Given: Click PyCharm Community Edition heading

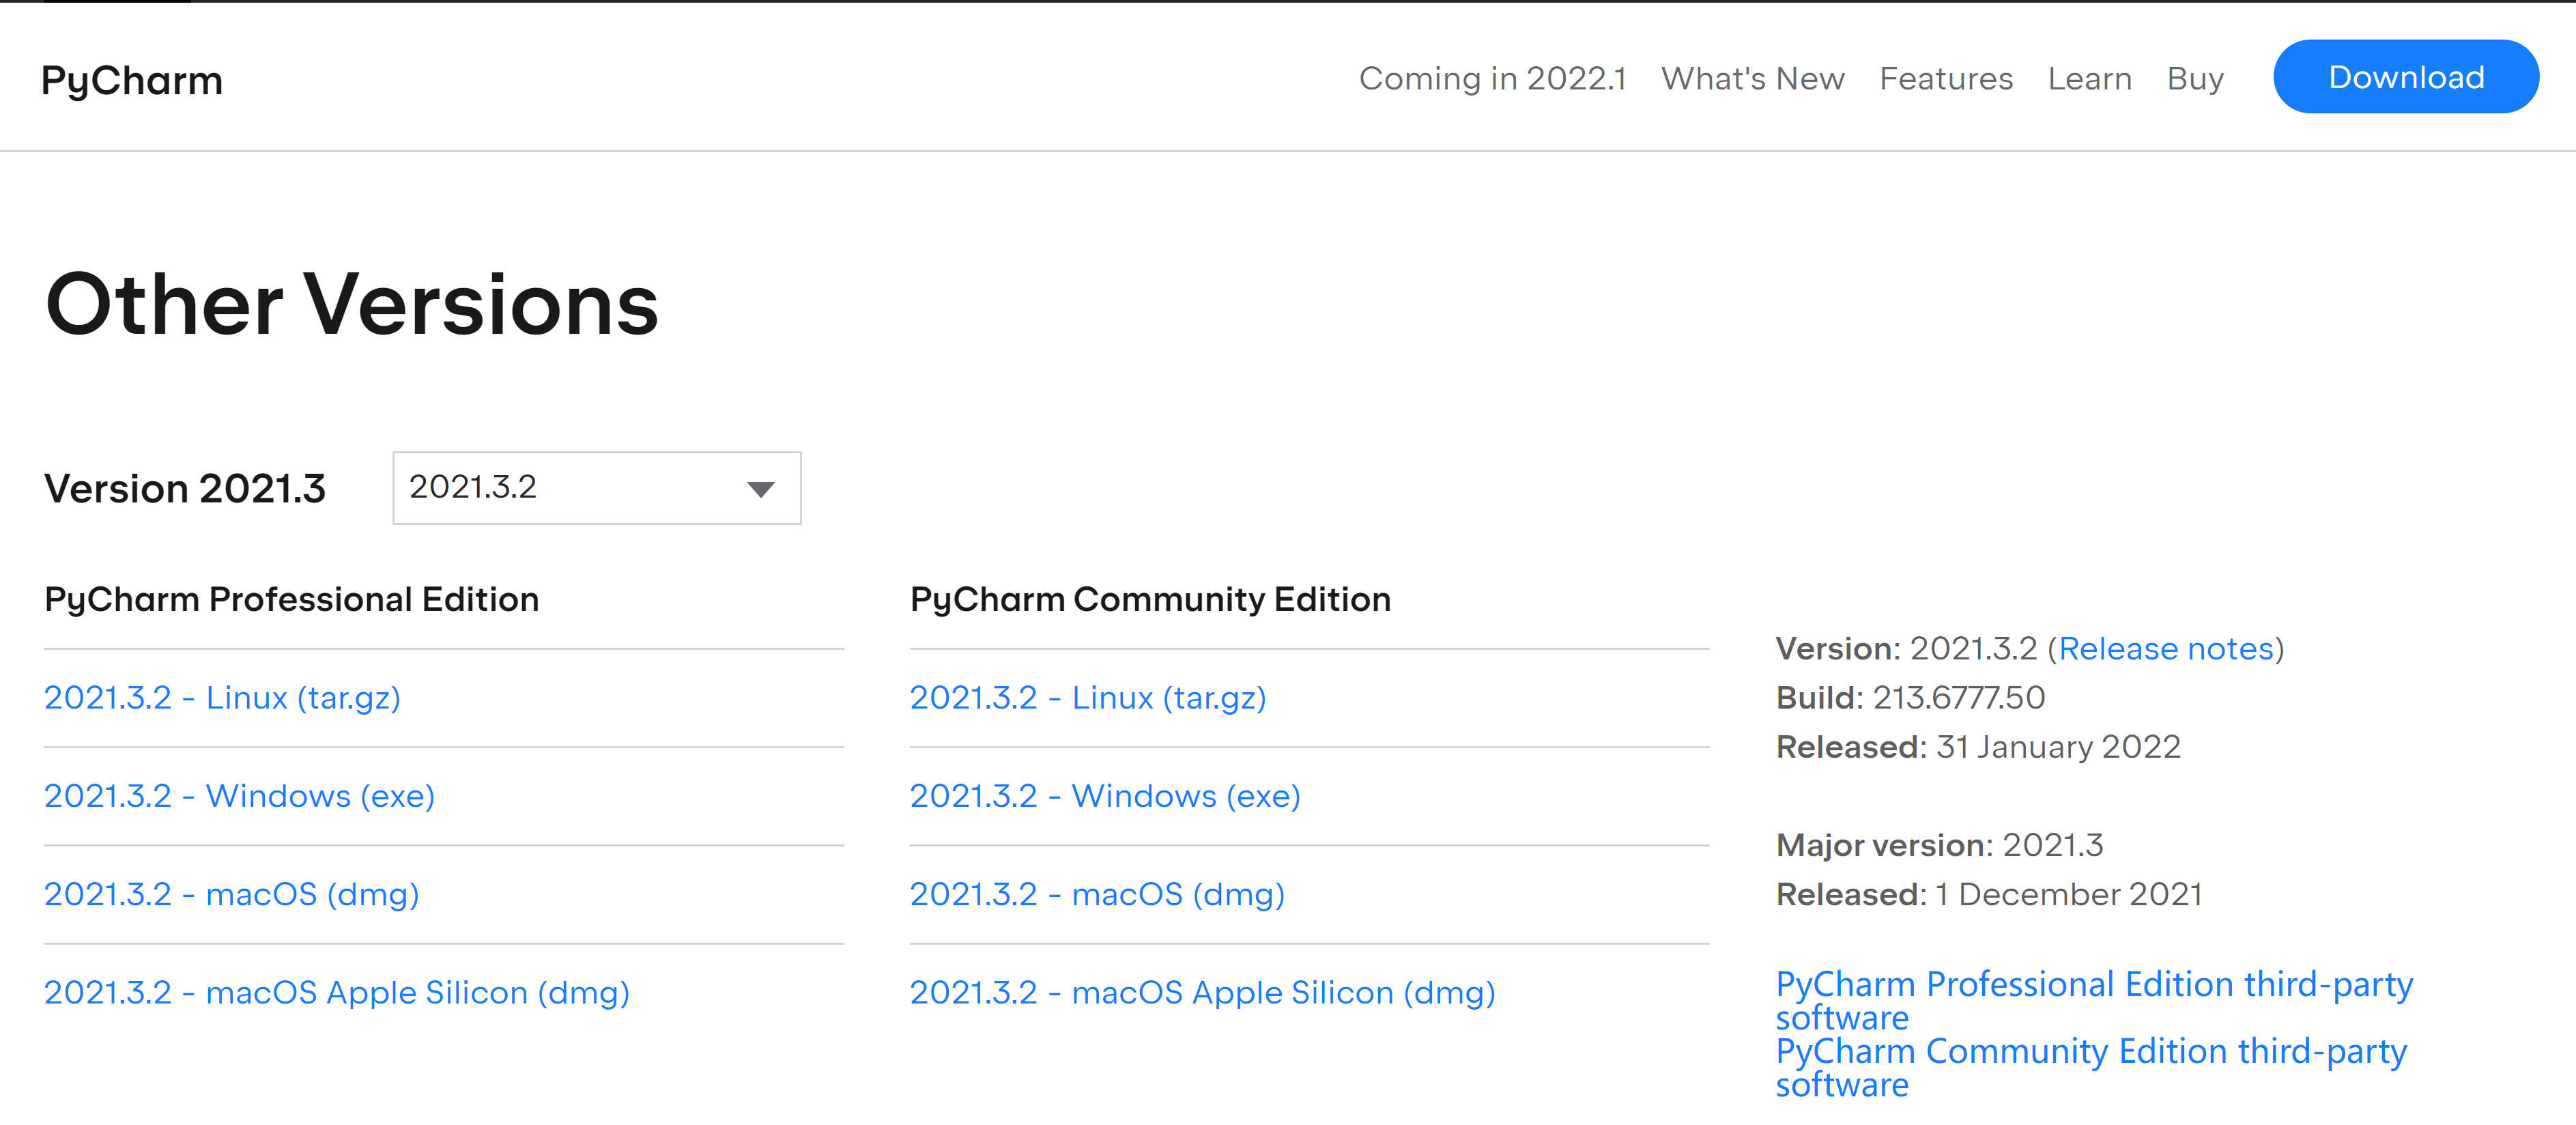Looking at the screenshot, I should [1150, 599].
